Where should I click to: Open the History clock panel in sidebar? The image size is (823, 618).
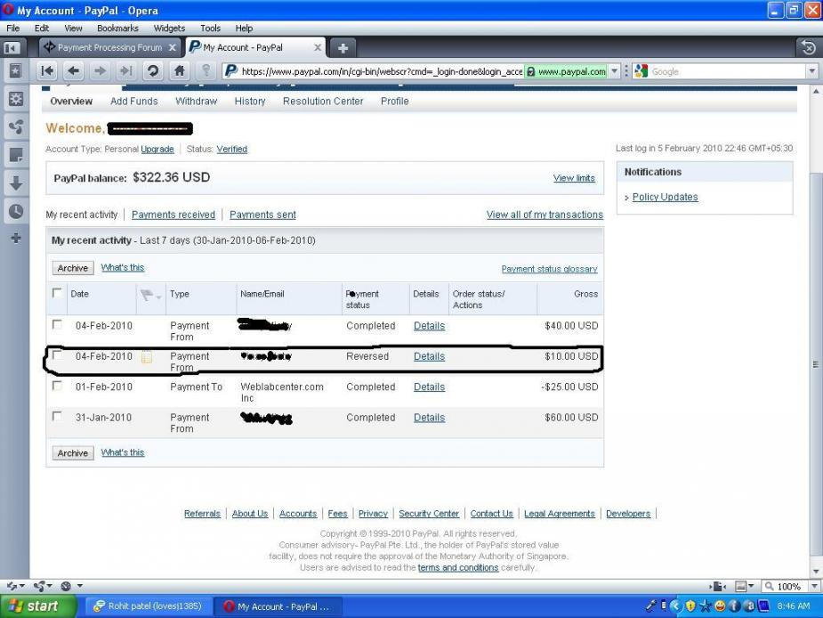[16, 211]
